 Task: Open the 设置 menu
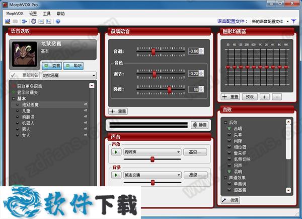point(33,14)
